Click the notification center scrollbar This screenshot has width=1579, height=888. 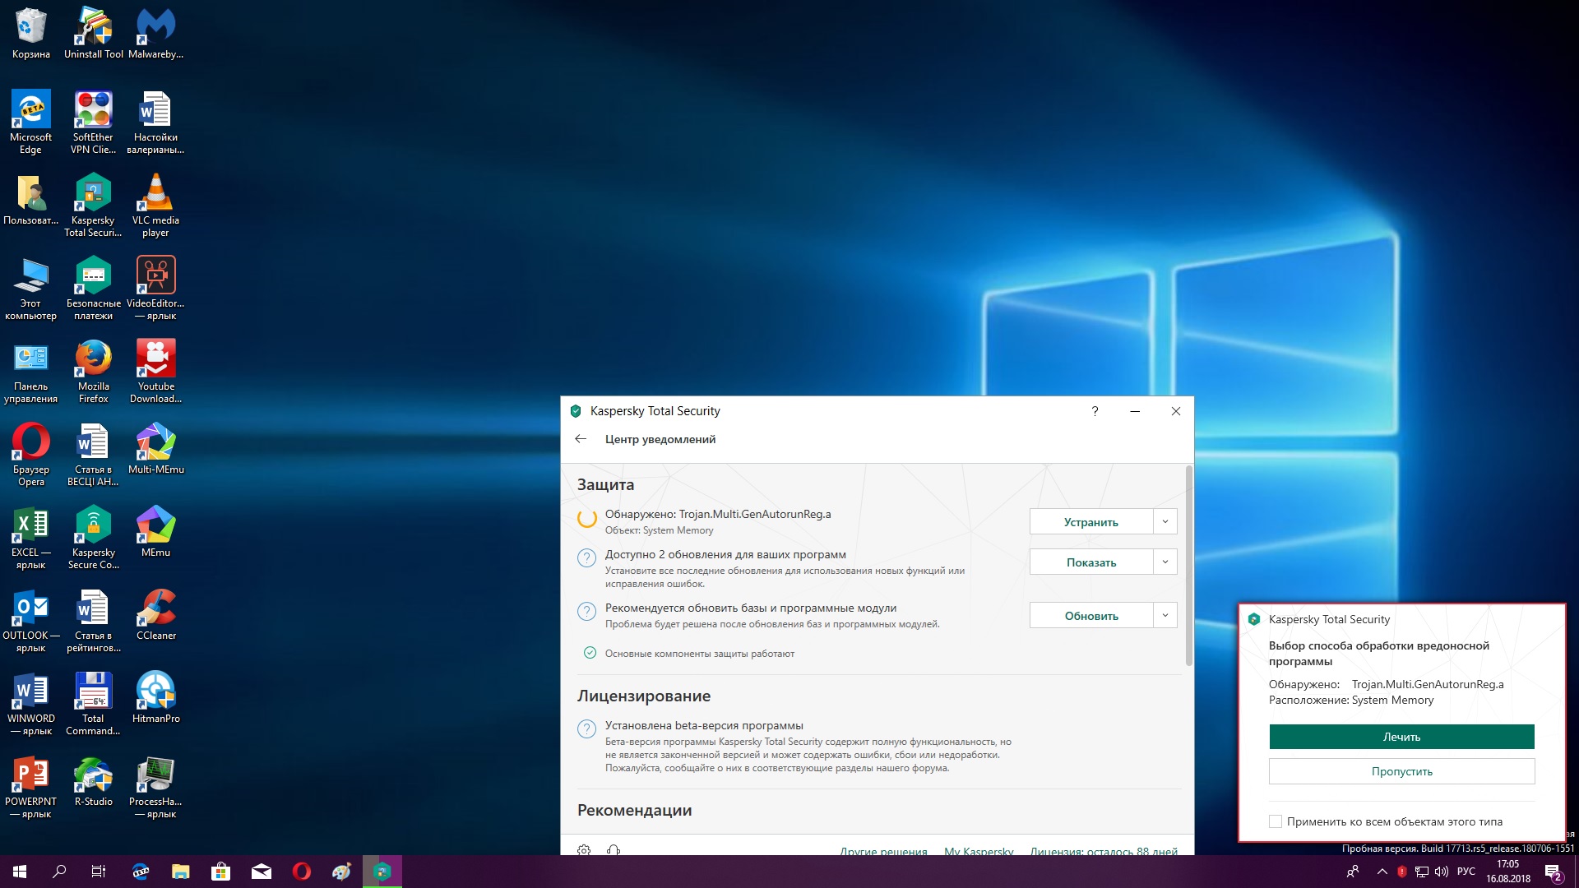pos(1188,567)
